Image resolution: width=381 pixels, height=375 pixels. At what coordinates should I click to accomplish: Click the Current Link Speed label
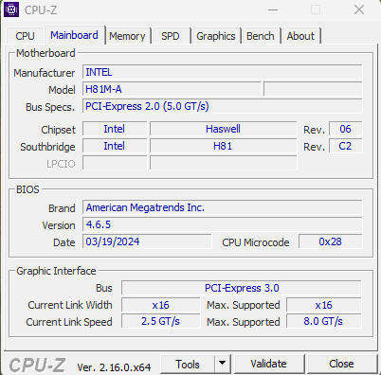pyautogui.click(x=69, y=322)
